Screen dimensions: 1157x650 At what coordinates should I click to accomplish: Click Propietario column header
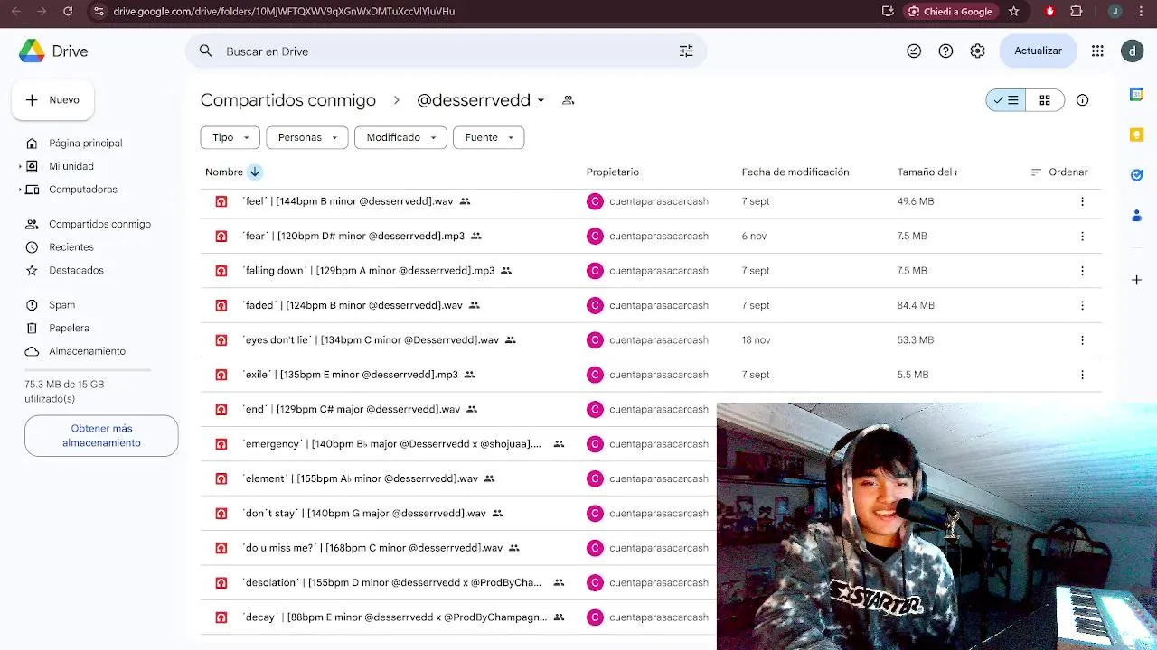pyautogui.click(x=613, y=172)
